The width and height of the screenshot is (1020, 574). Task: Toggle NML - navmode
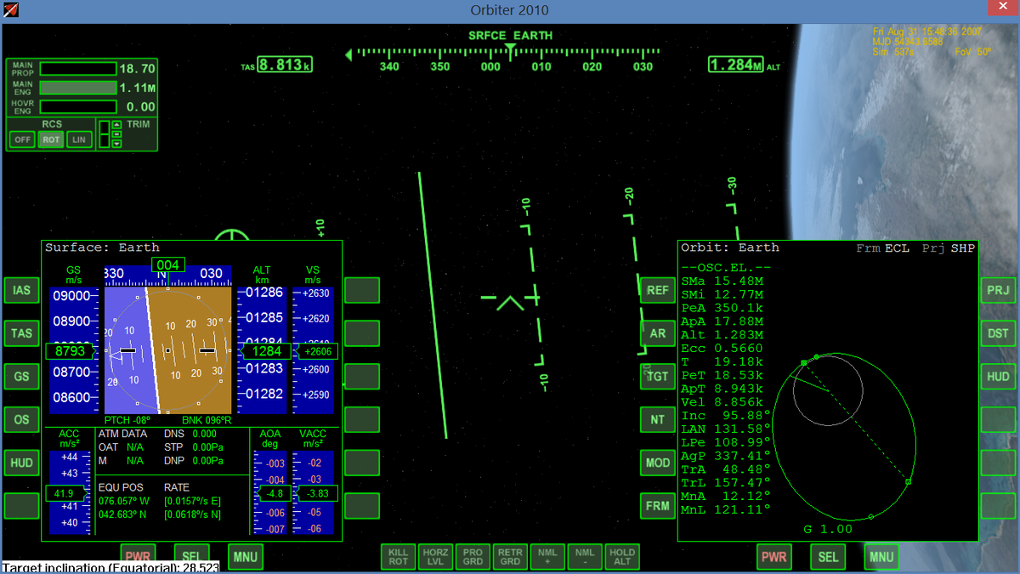(584, 557)
